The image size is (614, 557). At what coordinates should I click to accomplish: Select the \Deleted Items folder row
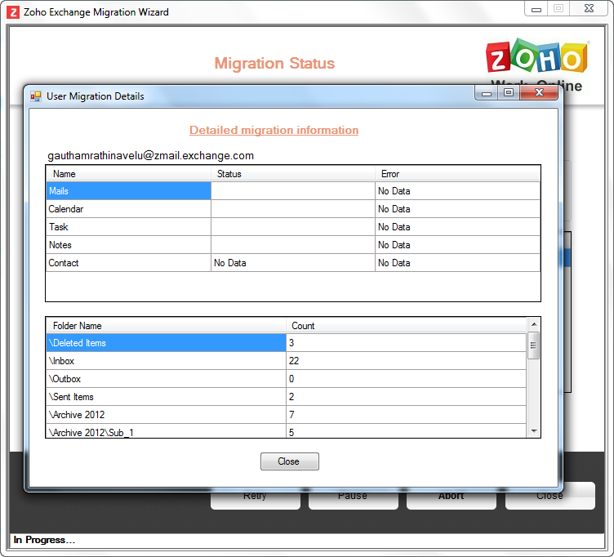(x=166, y=343)
